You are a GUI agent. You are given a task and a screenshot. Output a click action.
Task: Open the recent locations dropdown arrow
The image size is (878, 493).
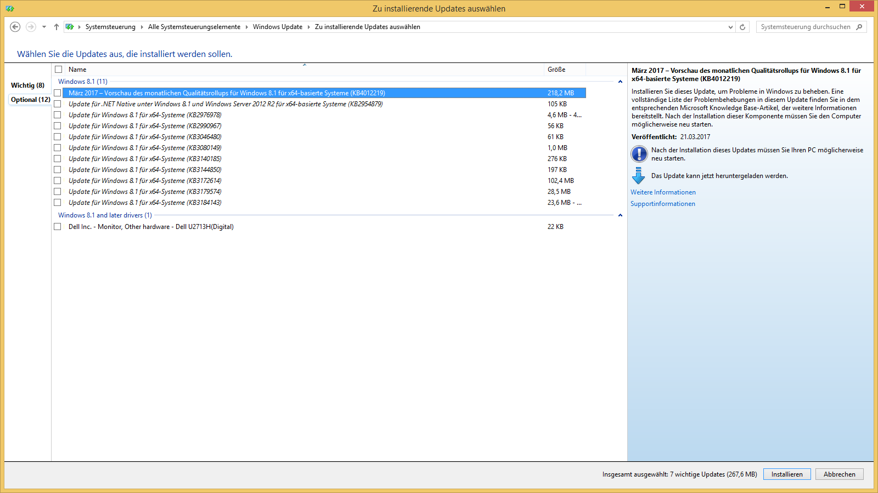[44, 27]
